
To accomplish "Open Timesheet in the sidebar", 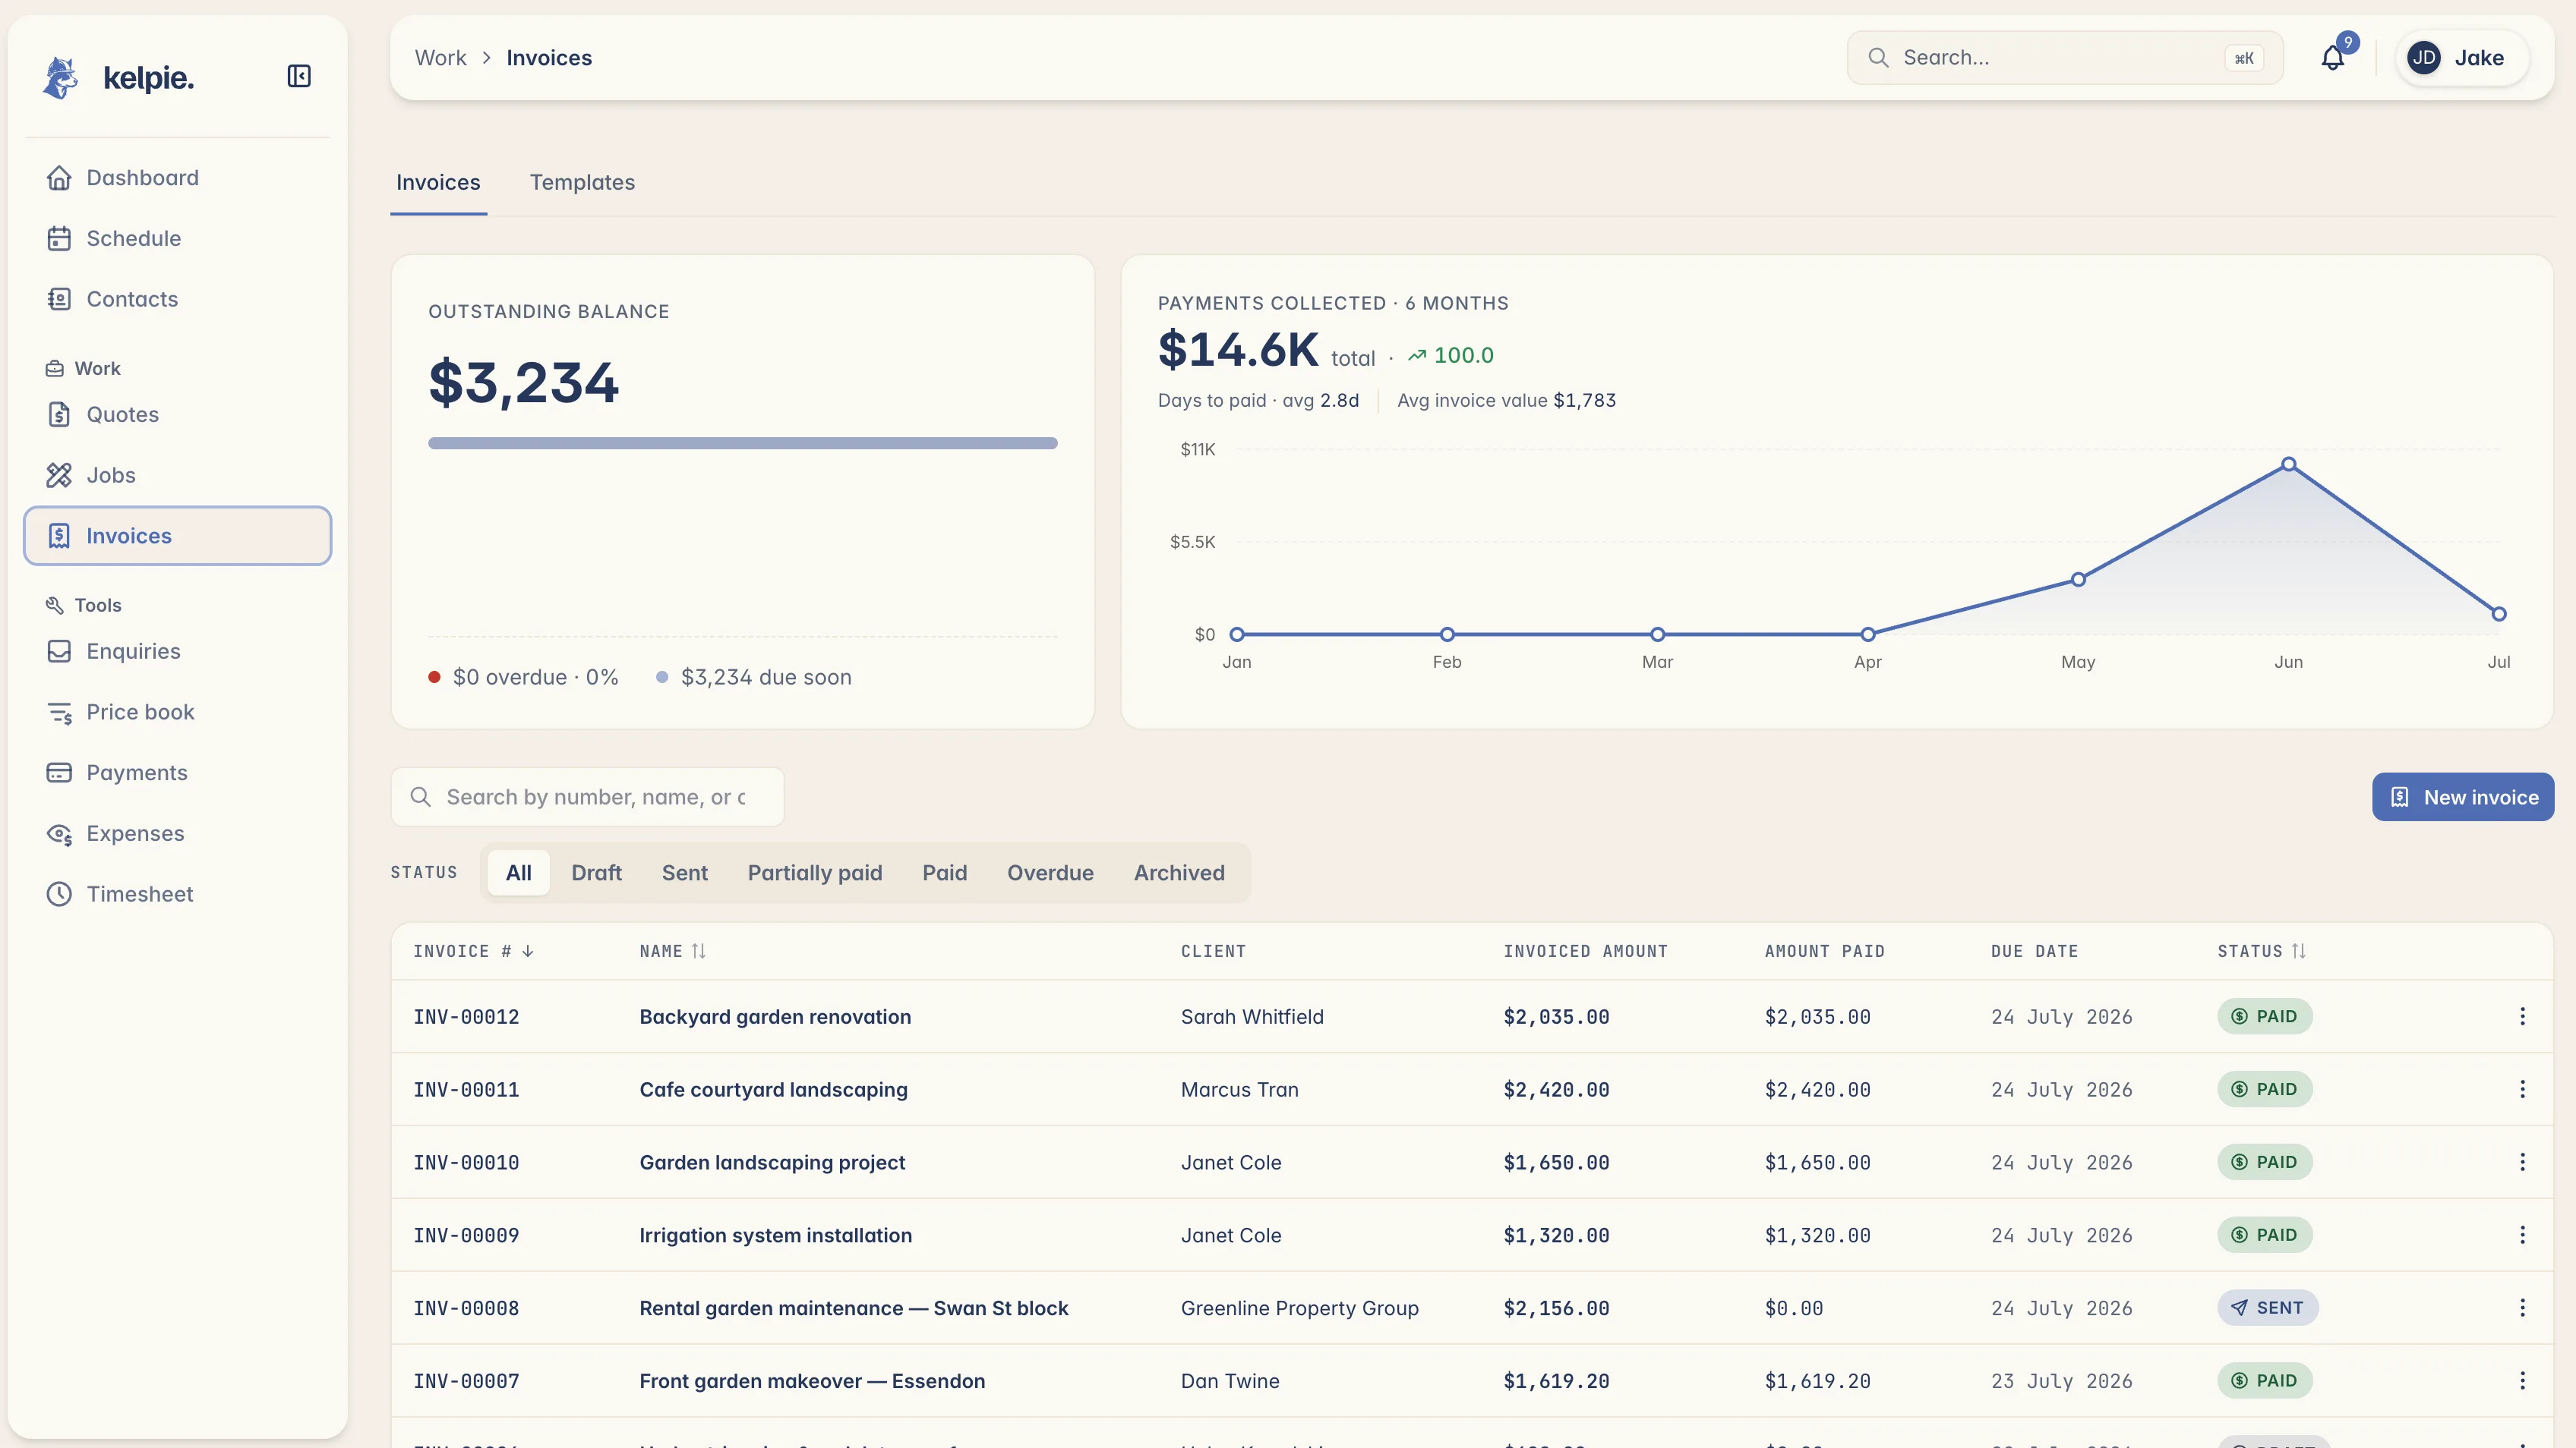I will [178, 895].
